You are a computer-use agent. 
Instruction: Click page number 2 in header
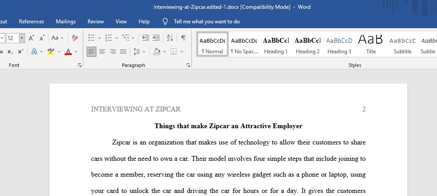click(364, 109)
